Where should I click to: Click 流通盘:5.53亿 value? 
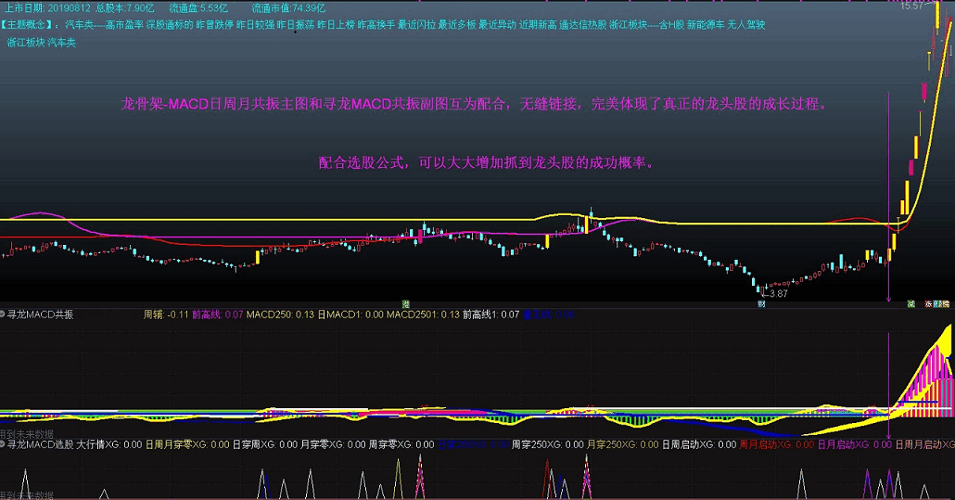coord(197,8)
